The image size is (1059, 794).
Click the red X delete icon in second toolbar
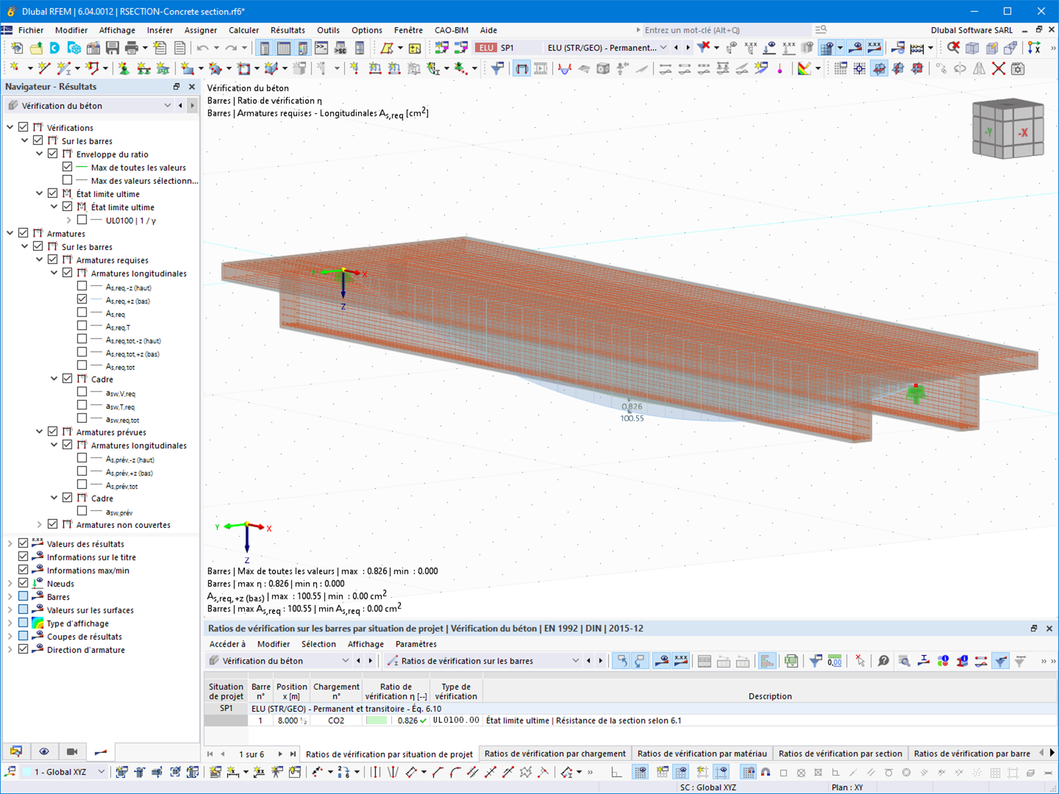(x=999, y=68)
